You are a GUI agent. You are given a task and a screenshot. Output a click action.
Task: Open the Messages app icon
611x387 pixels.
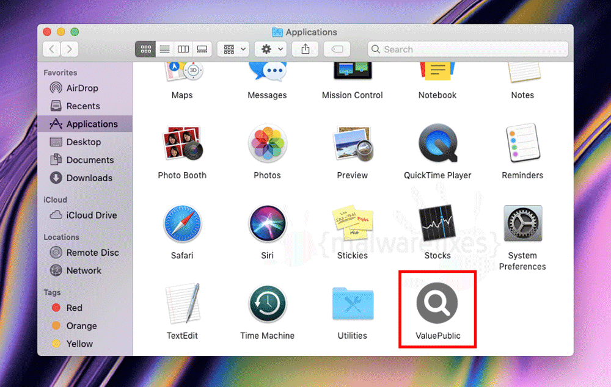coord(268,71)
